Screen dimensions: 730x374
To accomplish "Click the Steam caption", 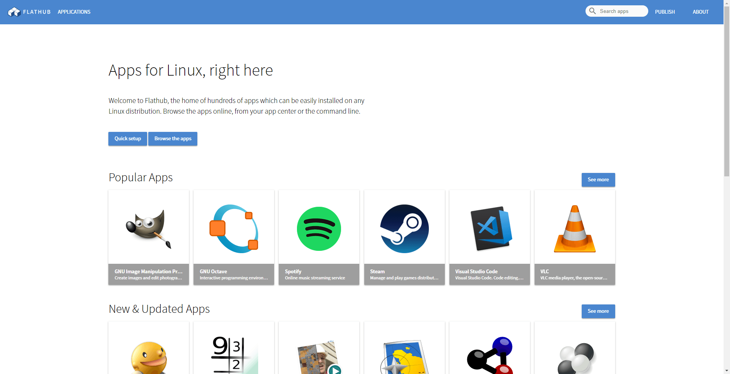I will pyautogui.click(x=405, y=274).
